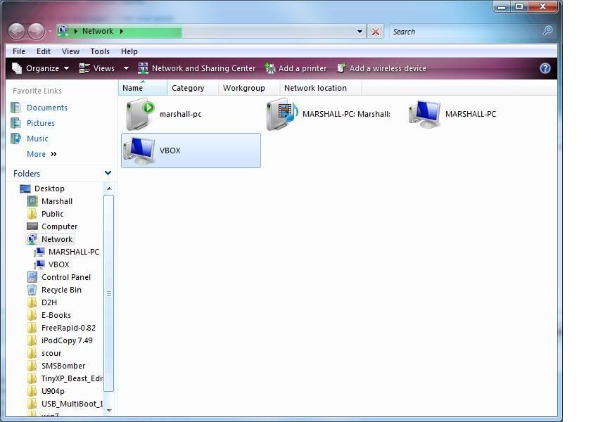Image resolution: width=591 pixels, height=422 pixels.
Task: Select the VBOX computer icon
Action: 139,151
